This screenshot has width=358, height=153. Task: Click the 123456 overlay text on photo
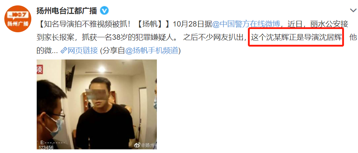coord(47,147)
